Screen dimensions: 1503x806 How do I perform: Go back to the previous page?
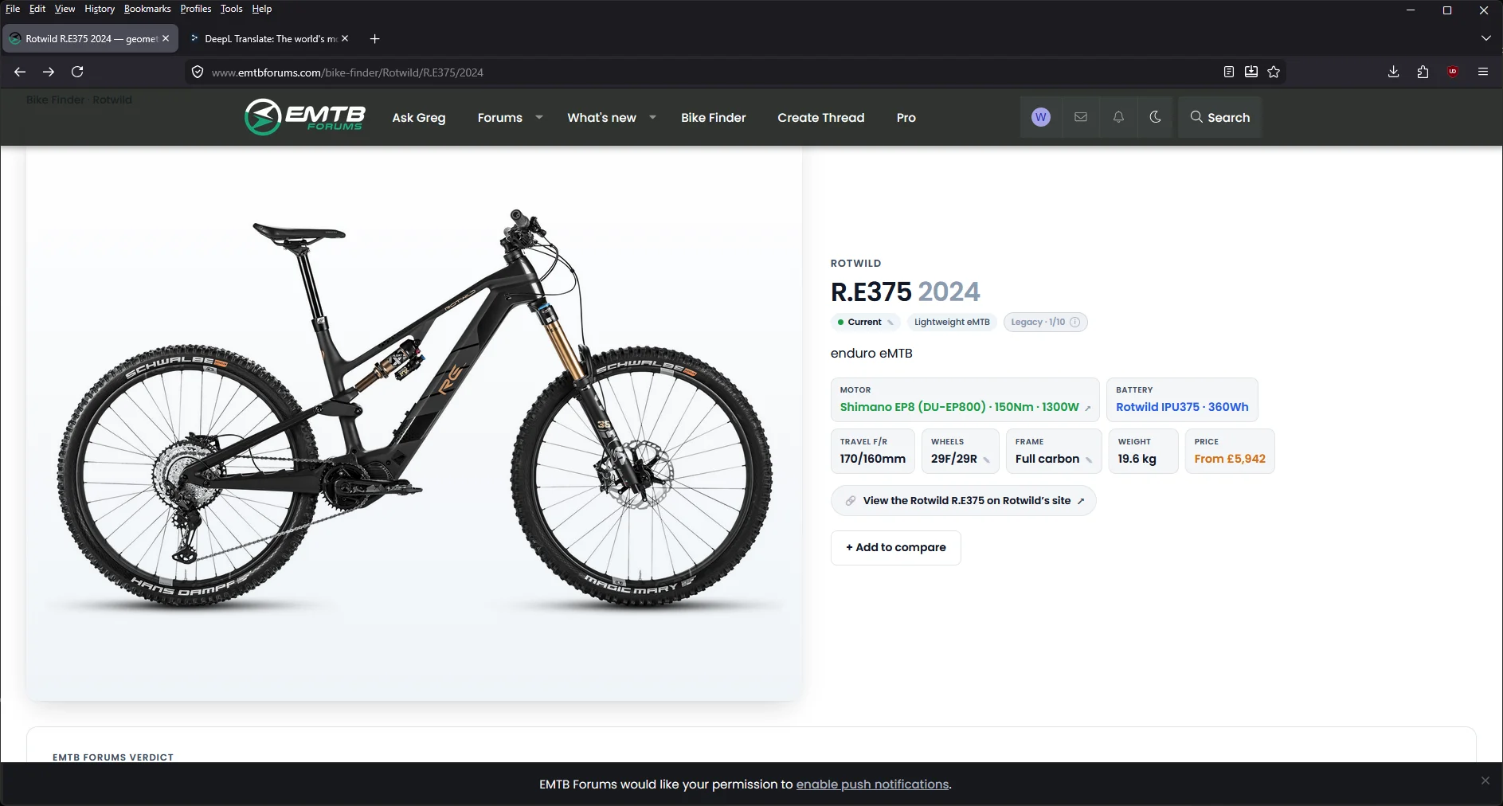(x=20, y=72)
